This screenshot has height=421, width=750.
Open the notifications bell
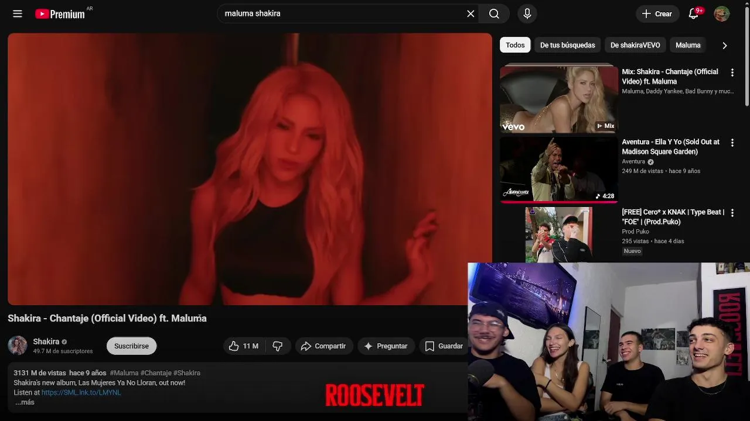pos(694,13)
